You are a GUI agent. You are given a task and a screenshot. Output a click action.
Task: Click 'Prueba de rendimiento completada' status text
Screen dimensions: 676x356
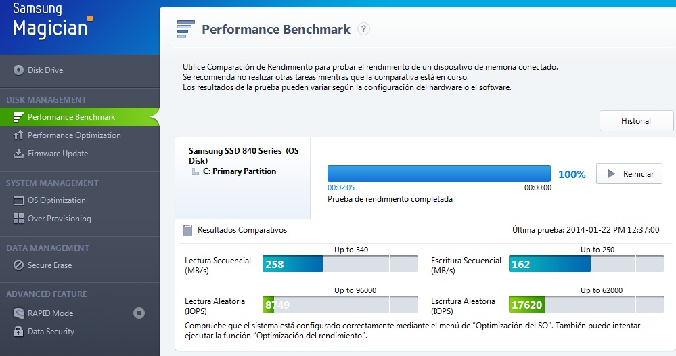(x=390, y=199)
